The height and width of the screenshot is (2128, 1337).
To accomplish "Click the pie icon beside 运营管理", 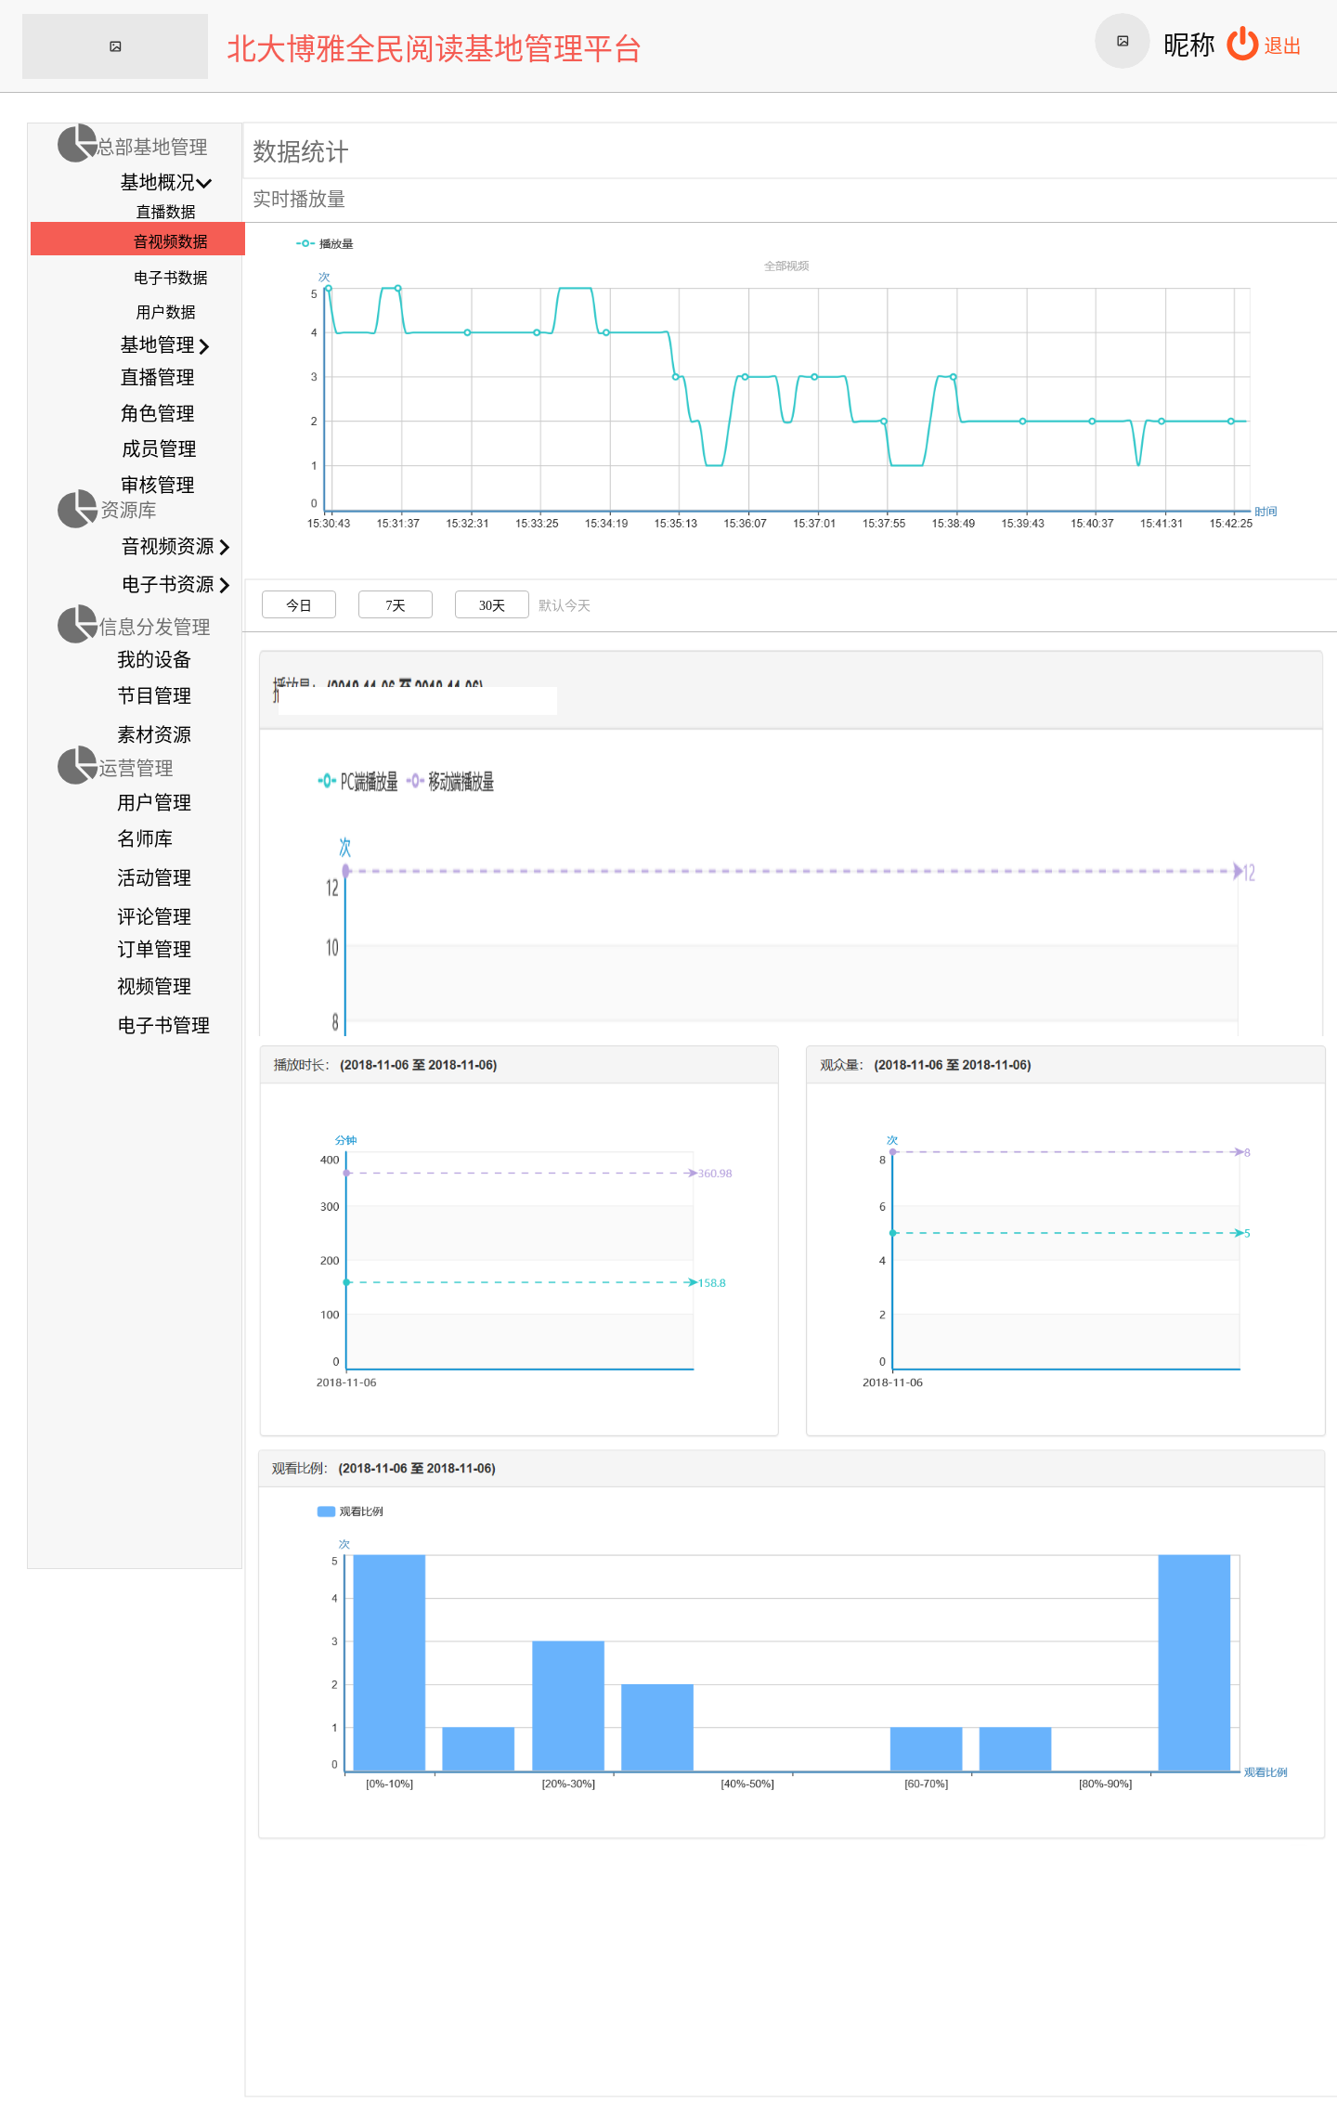I will coord(77,765).
